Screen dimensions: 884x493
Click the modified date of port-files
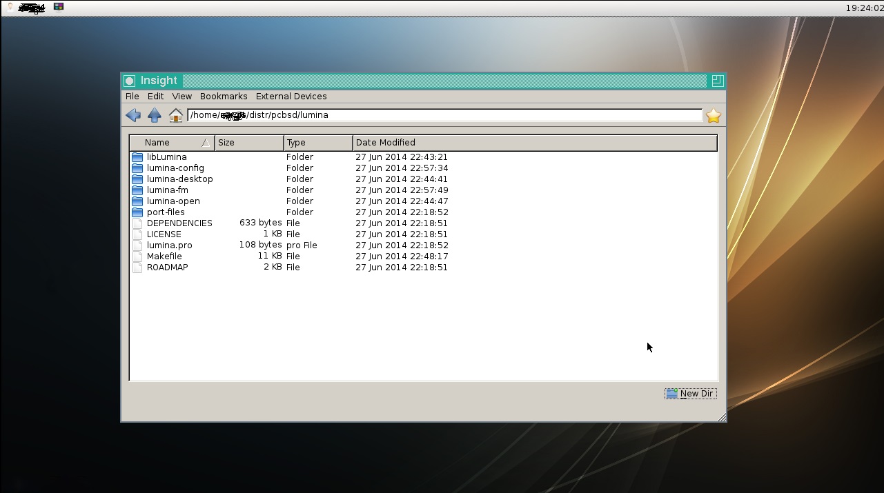pos(402,212)
